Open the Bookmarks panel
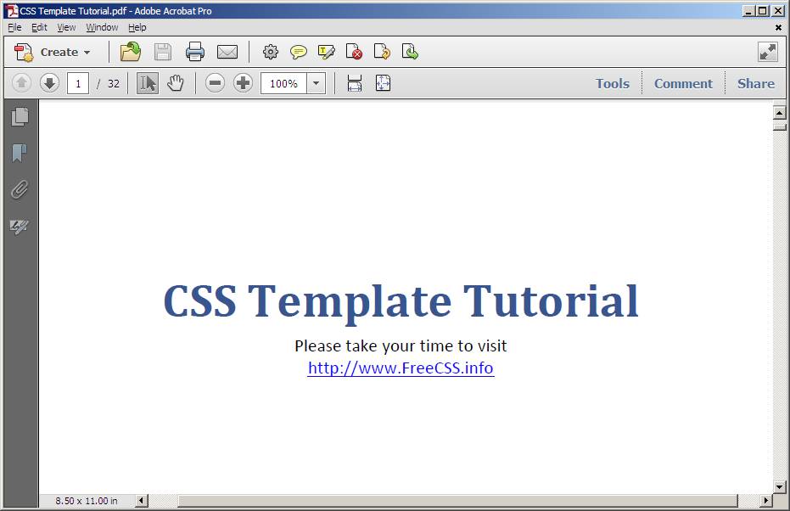Viewport: 790px width, 511px height. (20, 154)
